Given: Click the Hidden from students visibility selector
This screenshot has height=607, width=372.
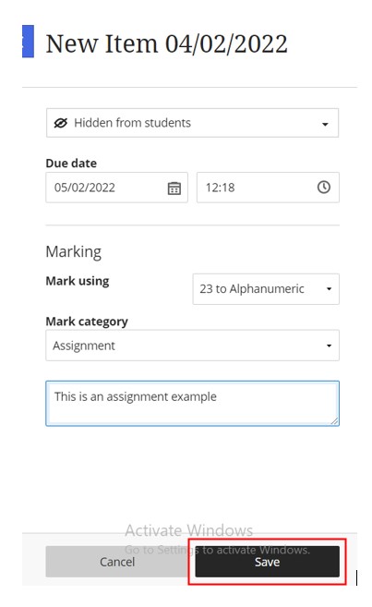Looking at the screenshot, I should click(193, 123).
